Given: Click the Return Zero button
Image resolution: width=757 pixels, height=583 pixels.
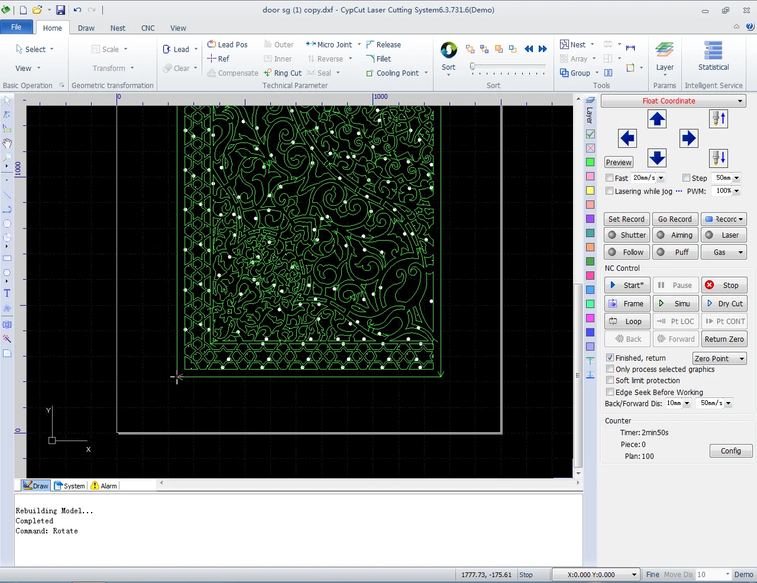Looking at the screenshot, I should pyautogui.click(x=724, y=339).
